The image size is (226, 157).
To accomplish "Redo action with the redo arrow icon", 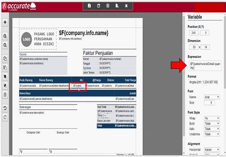I will click(5, 117).
